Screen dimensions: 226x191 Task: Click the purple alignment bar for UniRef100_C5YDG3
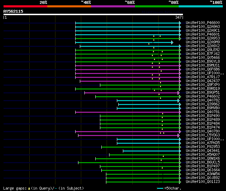pos(128,135)
